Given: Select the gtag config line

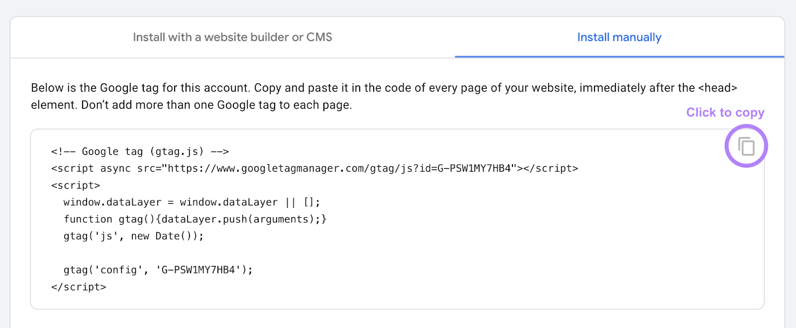Looking at the screenshot, I should coord(157,269).
